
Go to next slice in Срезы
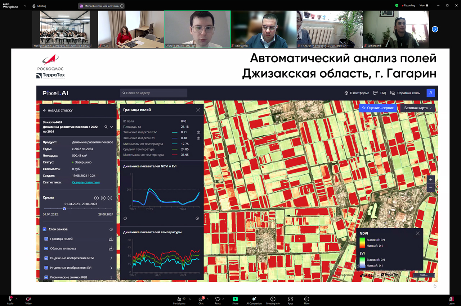110,198
